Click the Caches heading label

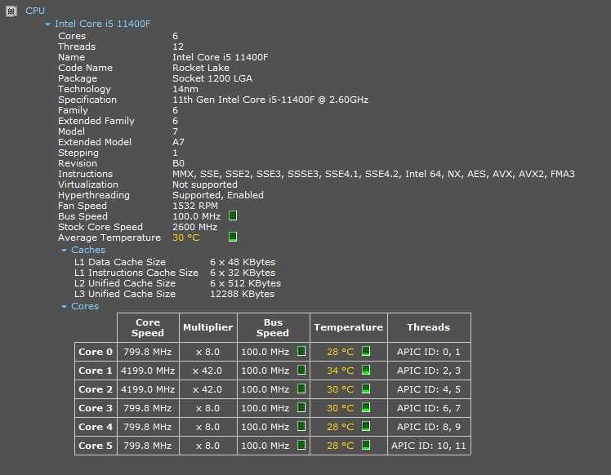click(88, 251)
